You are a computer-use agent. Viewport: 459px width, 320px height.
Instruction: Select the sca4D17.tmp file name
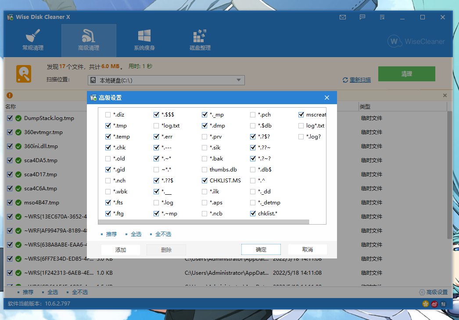(40, 175)
